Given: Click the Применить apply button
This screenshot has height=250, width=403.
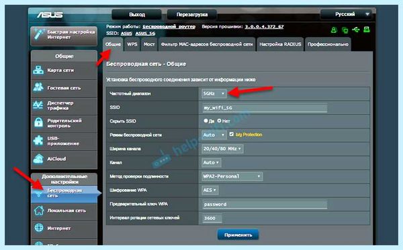Looking at the screenshot, I should pos(238,235).
